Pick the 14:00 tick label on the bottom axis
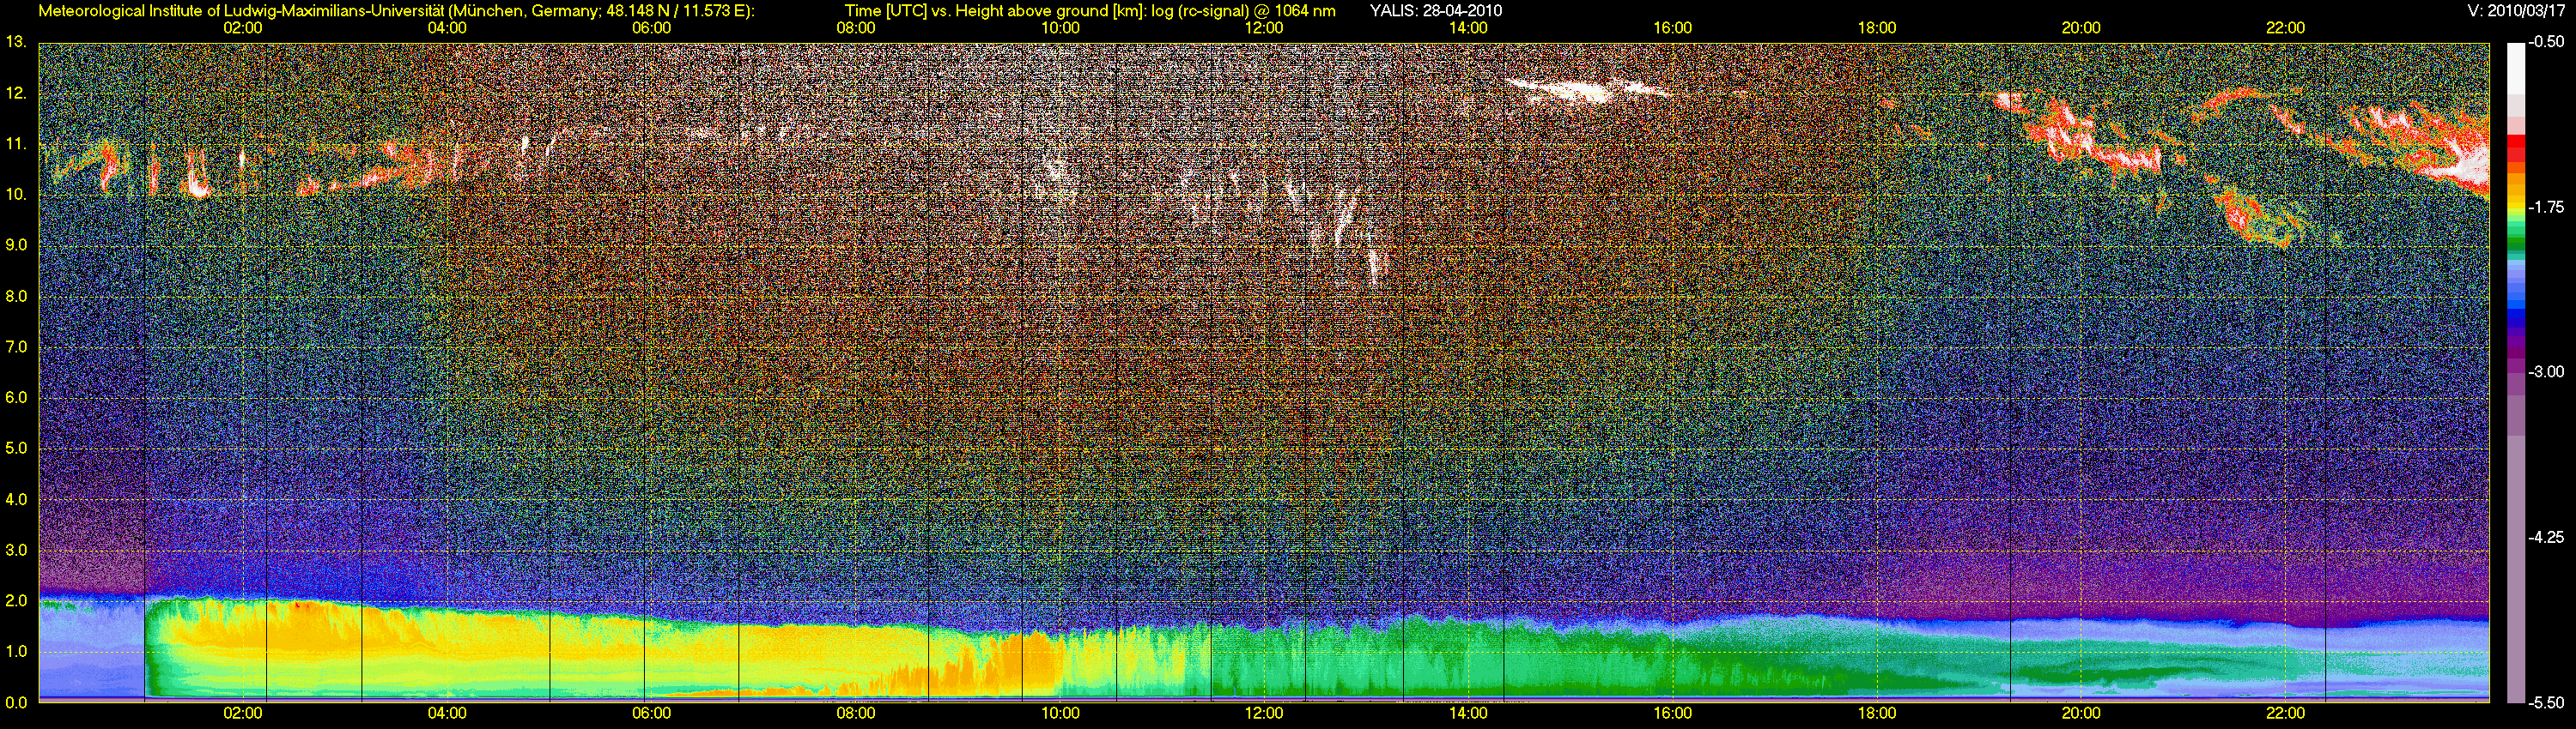2576x729 pixels. tap(1468, 714)
